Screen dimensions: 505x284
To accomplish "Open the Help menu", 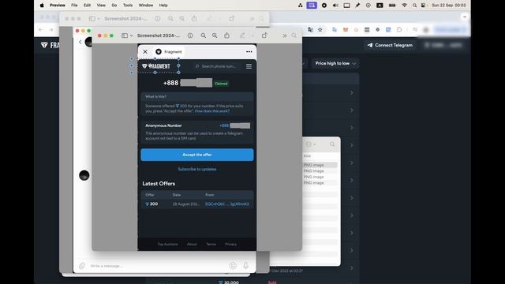I will coord(163,6).
